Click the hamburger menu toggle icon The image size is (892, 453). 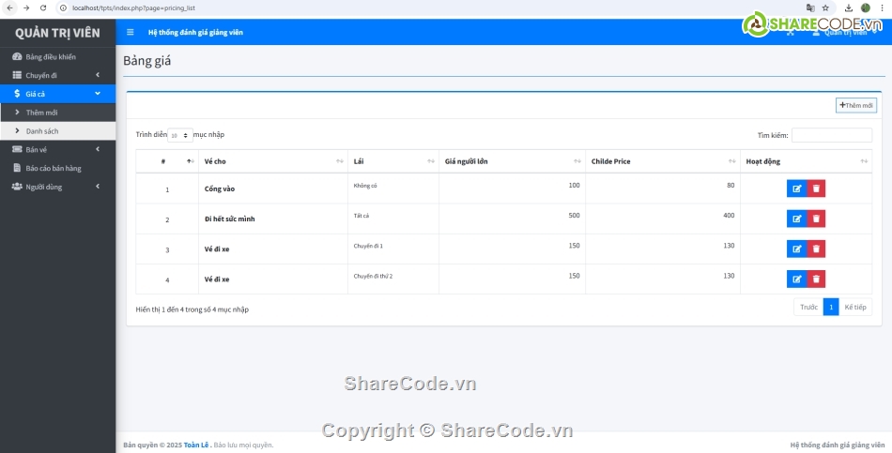point(131,32)
